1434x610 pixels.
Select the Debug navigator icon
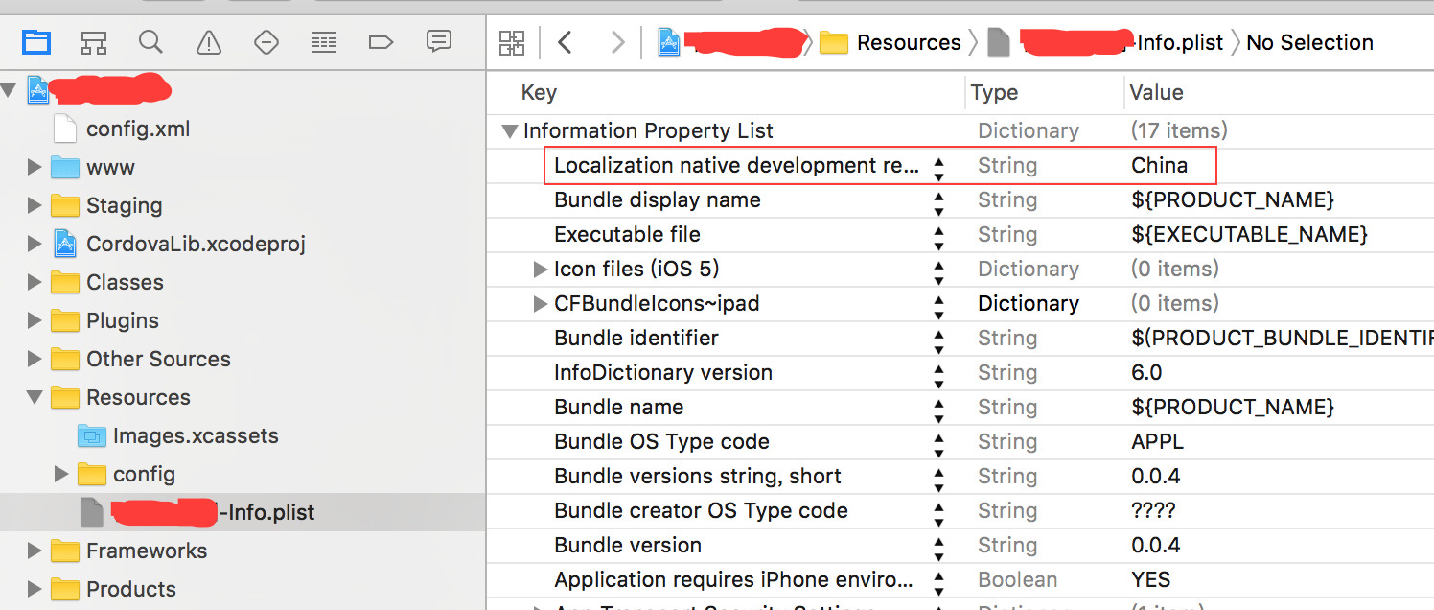[x=324, y=42]
